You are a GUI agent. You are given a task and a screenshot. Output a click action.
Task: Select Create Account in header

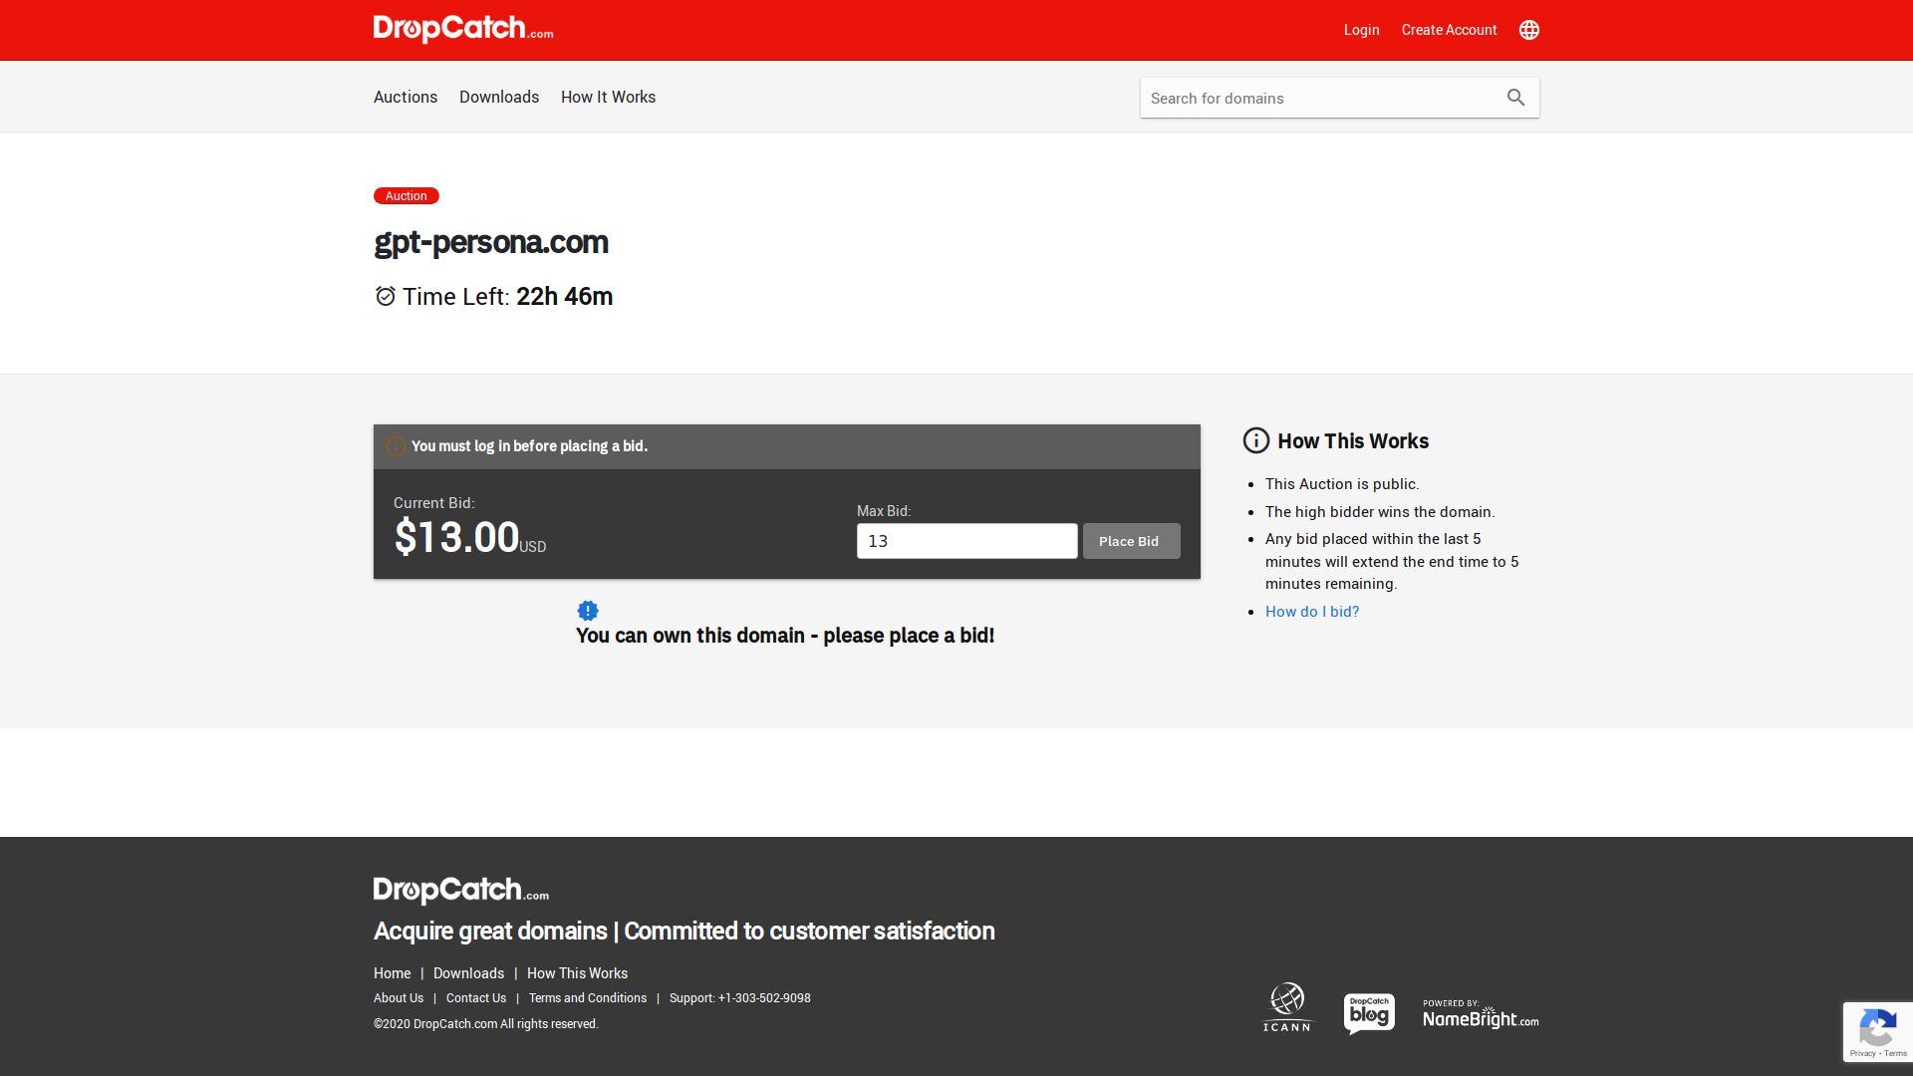[x=1449, y=30]
